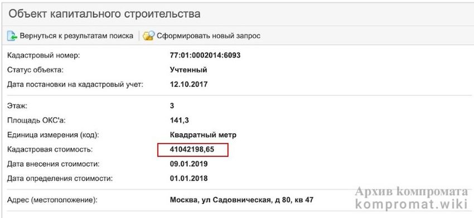This screenshot has width=474, height=218.
Task: Click the 'Адрес (местоположение):' label
Action: (x=52, y=200)
